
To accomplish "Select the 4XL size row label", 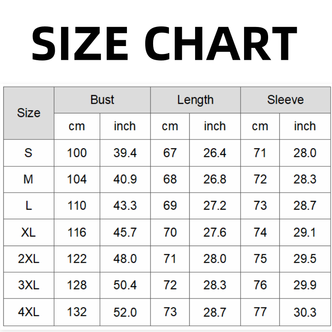I will (28, 312).
